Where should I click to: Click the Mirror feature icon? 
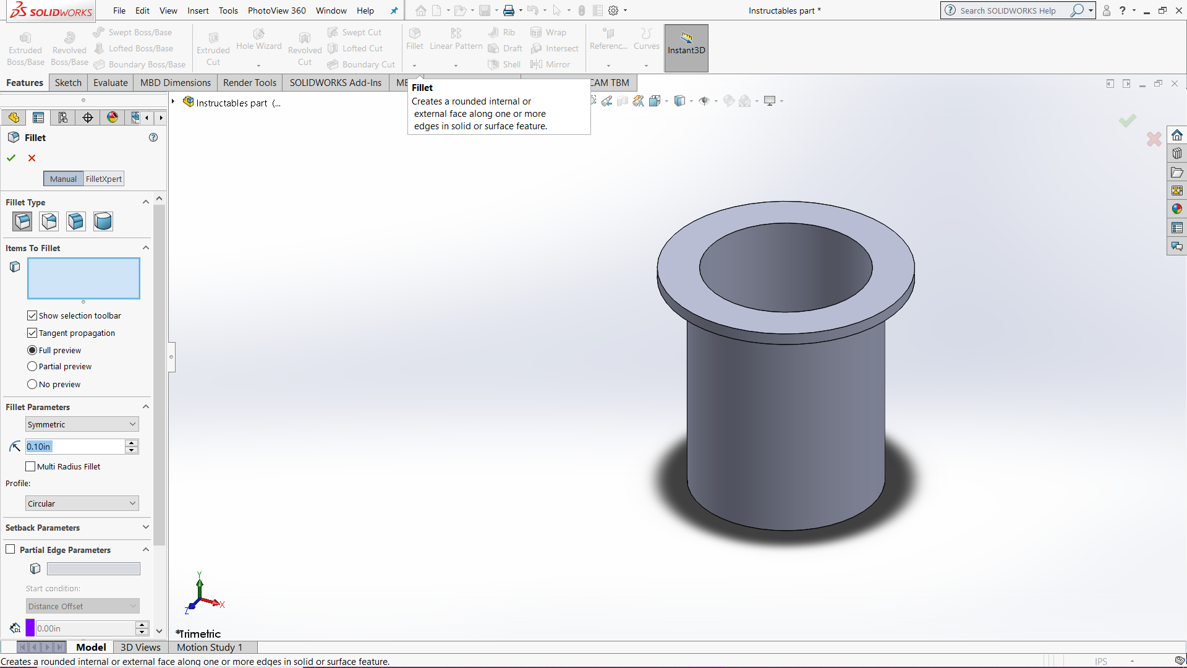[x=537, y=64]
